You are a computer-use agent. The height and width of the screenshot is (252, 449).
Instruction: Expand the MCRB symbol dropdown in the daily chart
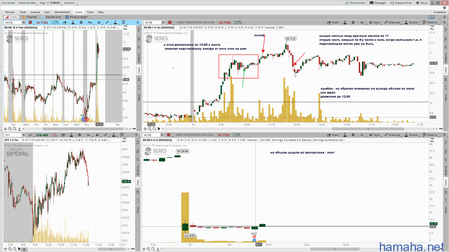162,135
